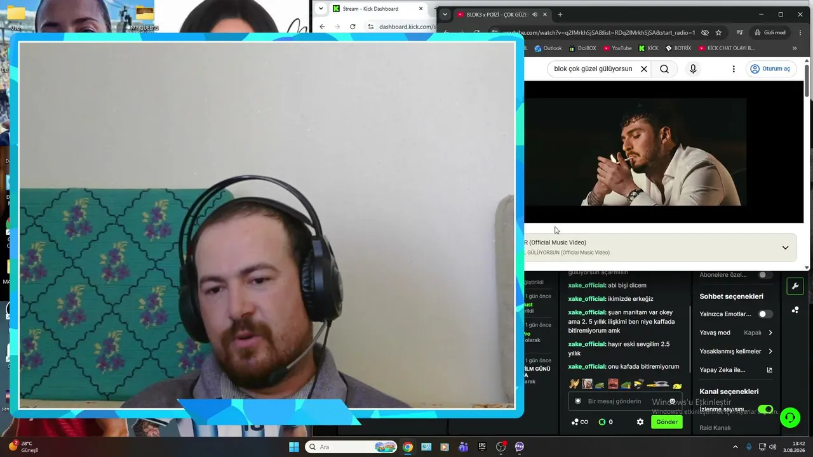Open Google Chrome from the taskbar

click(x=408, y=447)
